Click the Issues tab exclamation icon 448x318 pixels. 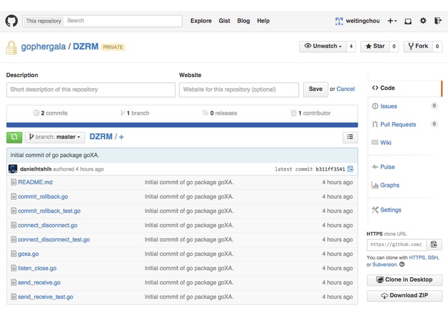click(x=375, y=106)
